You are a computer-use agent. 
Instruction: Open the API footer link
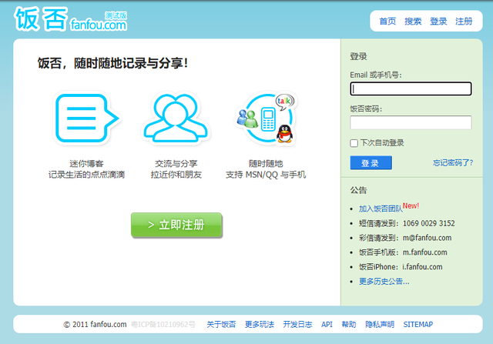click(x=327, y=325)
